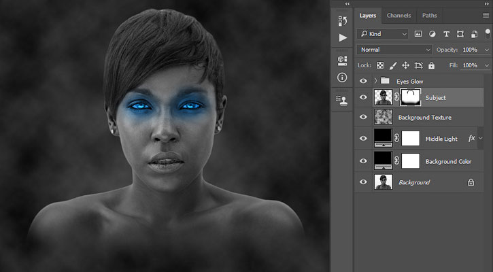Viewport: 493px width, 272px height.
Task: Select the italic 'Background' layer name
Action: [x=414, y=182]
